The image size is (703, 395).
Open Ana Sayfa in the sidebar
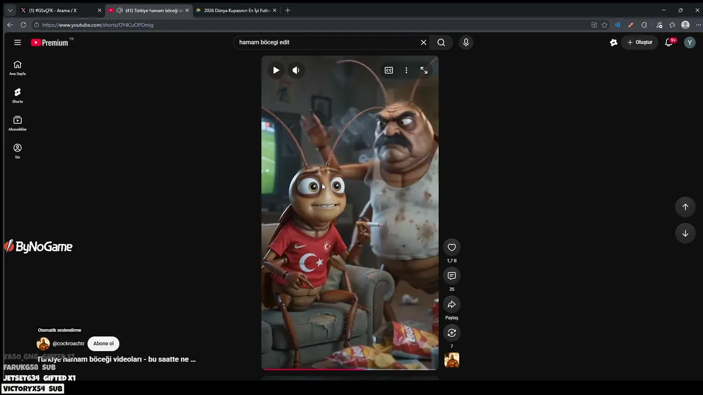pyautogui.click(x=18, y=68)
